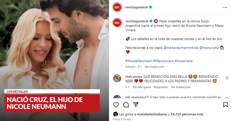View the 193 Me gusta on comment
The width and height of the screenshot is (231, 121).
142,87
